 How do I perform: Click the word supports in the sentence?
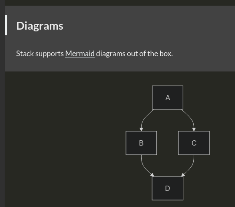(x=50, y=54)
